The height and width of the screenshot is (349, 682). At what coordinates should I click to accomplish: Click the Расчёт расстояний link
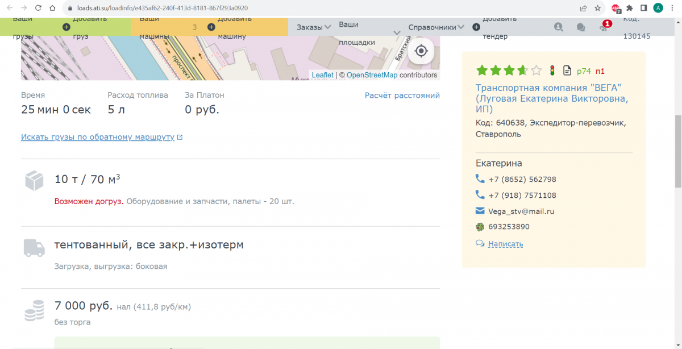click(402, 95)
